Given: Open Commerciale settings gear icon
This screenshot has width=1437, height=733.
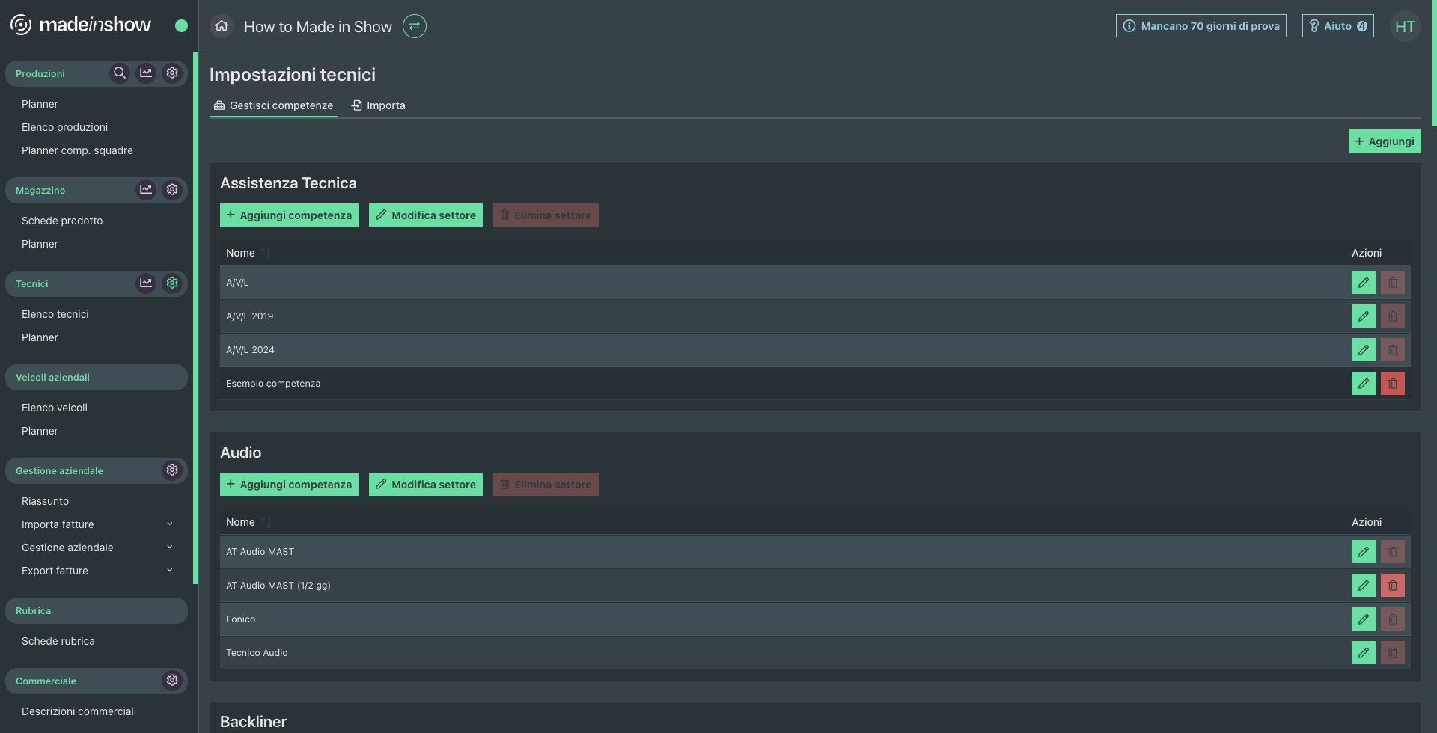Looking at the screenshot, I should pos(172,681).
